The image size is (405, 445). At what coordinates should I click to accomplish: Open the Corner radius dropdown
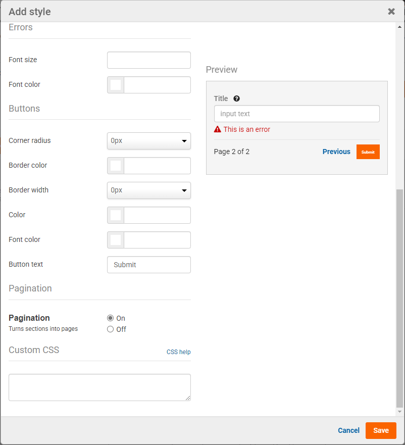tap(149, 141)
